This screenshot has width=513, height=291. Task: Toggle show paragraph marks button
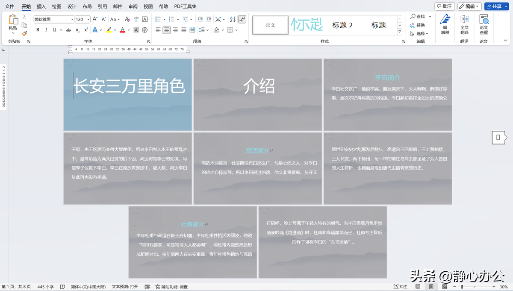[x=242, y=19]
